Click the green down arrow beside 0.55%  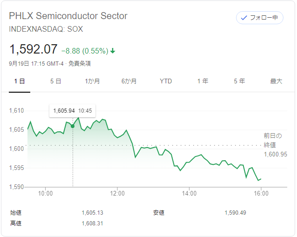113,51
